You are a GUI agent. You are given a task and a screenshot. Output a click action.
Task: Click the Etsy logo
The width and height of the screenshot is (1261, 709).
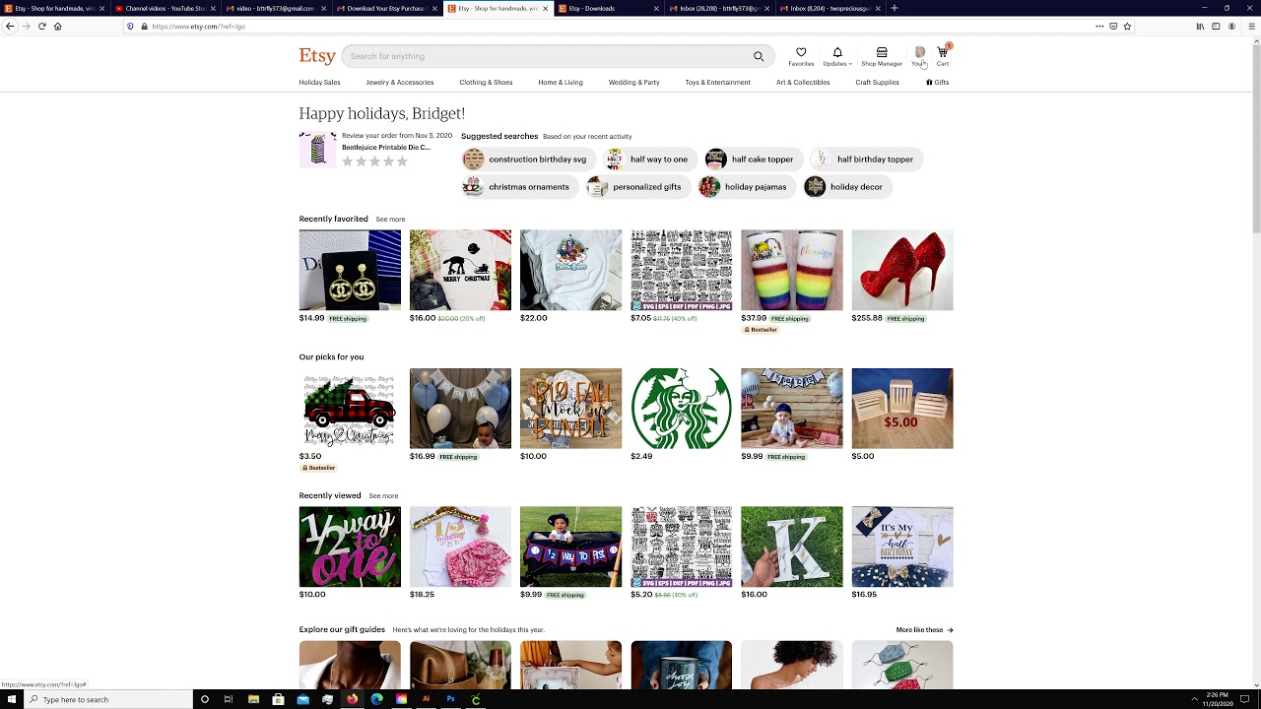pos(317,56)
